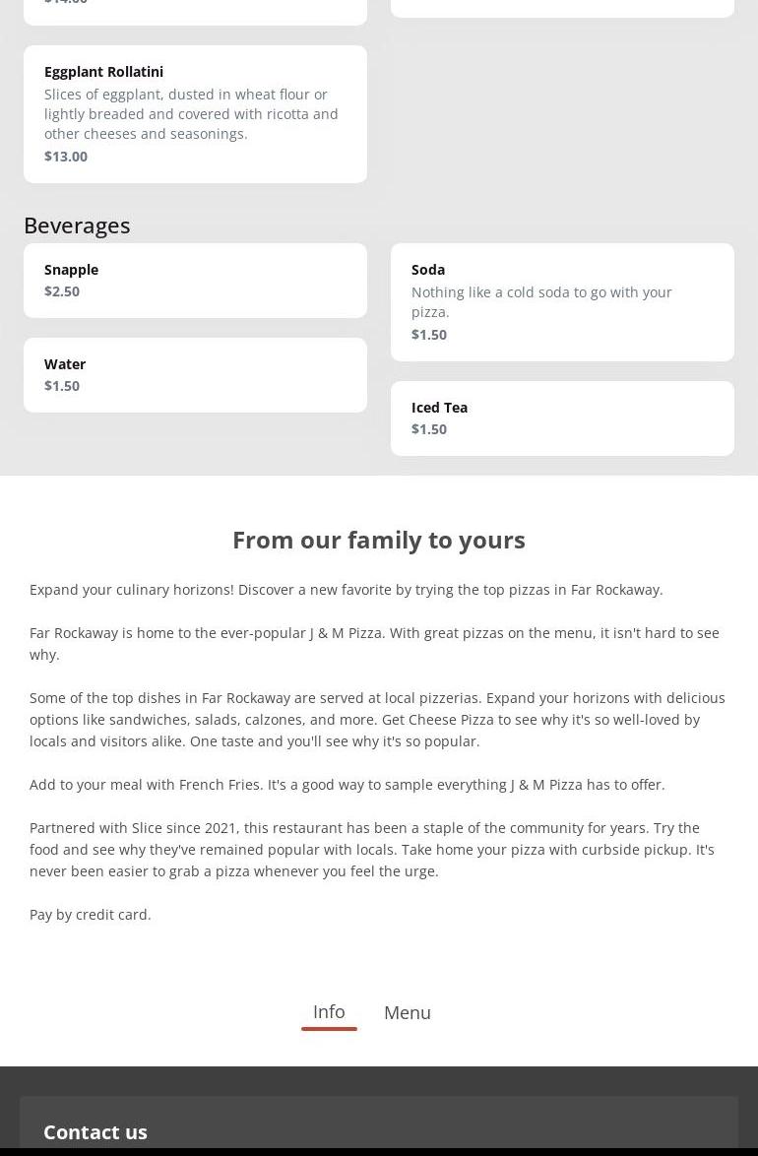This screenshot has width=758, height=1156.
Task: Pick the Iced Tea beverage item
Action: tap(439, 408)
